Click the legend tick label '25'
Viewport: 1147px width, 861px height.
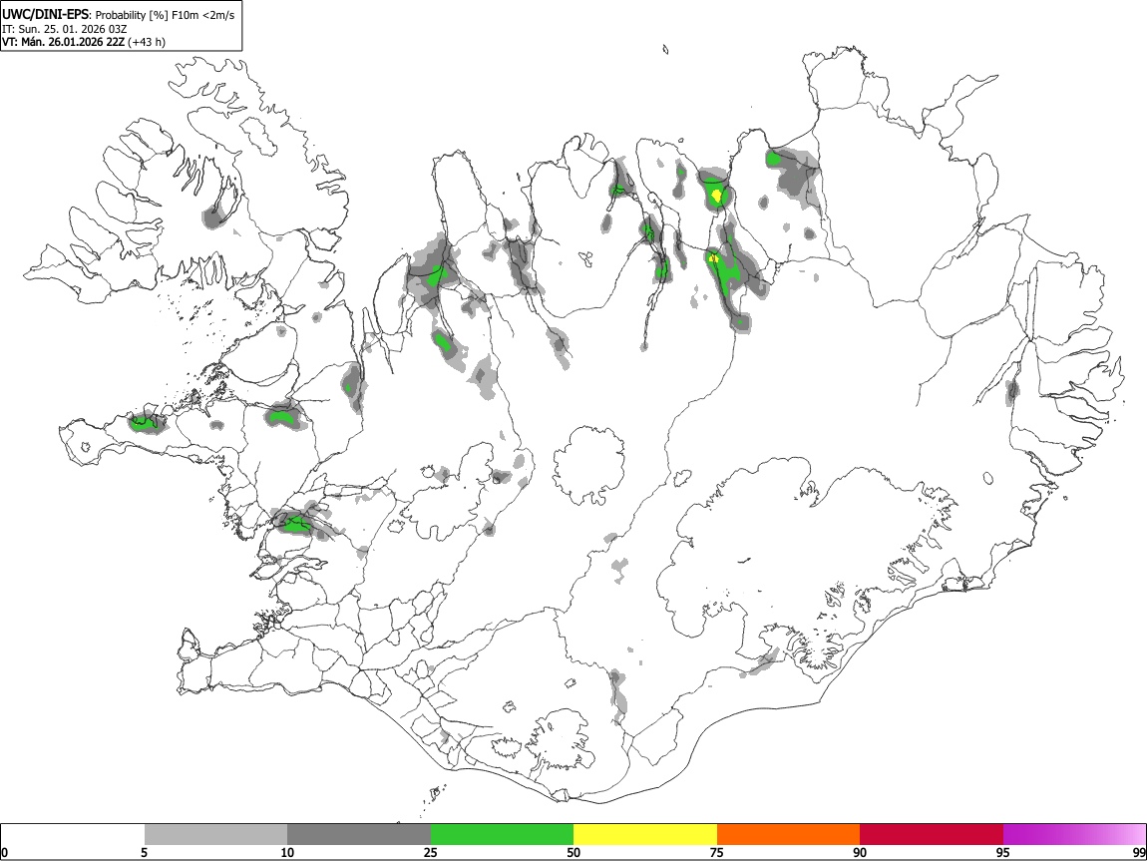(431, 852)
